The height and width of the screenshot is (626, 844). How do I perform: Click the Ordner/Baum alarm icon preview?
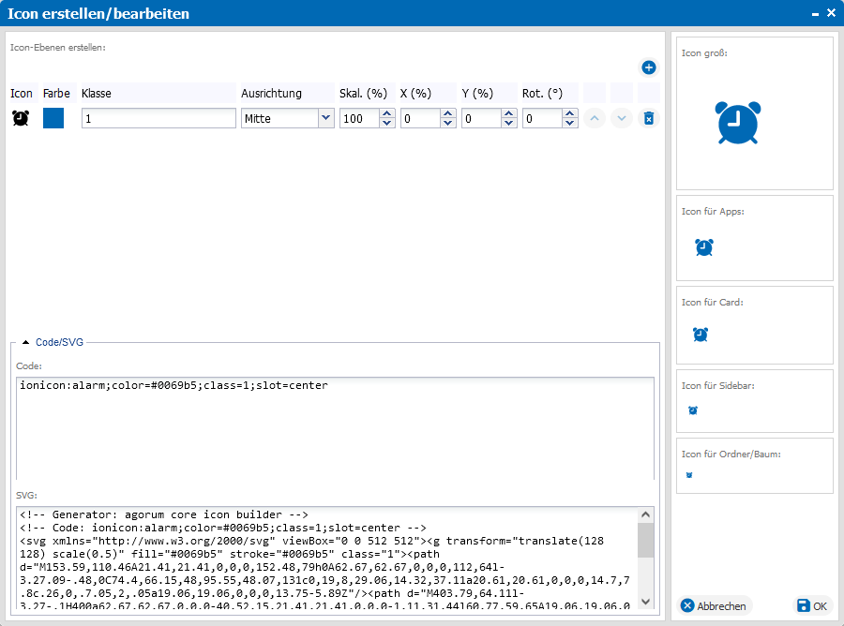689,475
